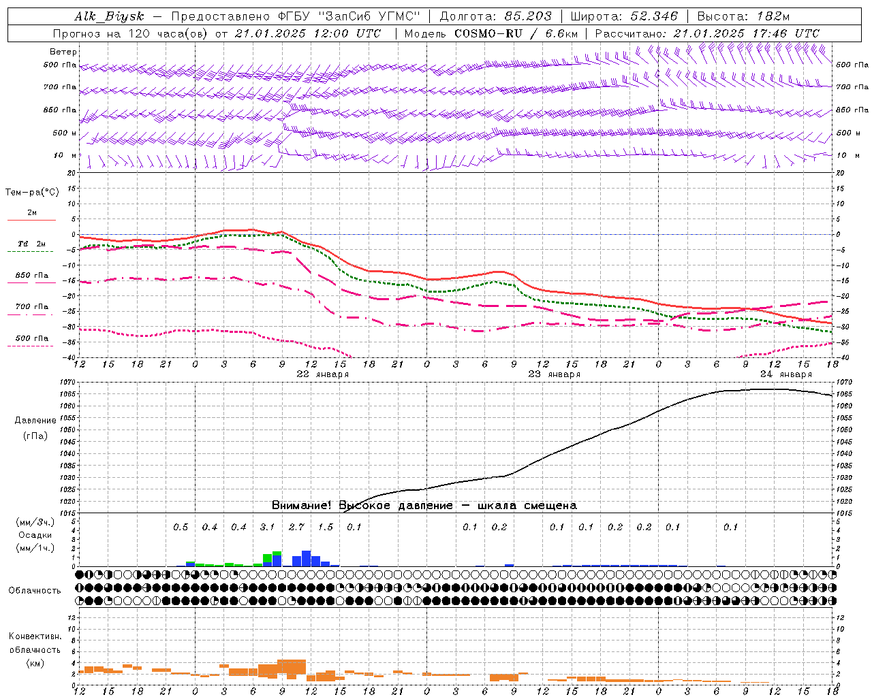
Task: Click the Рассчитано: 21.01.2025 17:46 UTC timestamp
Action: pos(707,33)
